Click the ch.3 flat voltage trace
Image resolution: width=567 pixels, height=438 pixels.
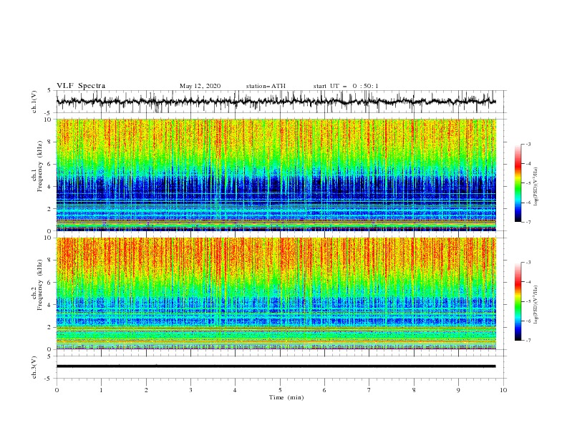tap(276, 366)
